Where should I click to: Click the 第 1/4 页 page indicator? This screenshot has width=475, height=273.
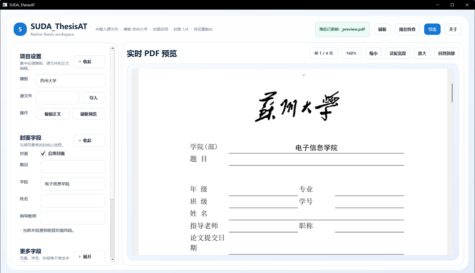(324, 53)
